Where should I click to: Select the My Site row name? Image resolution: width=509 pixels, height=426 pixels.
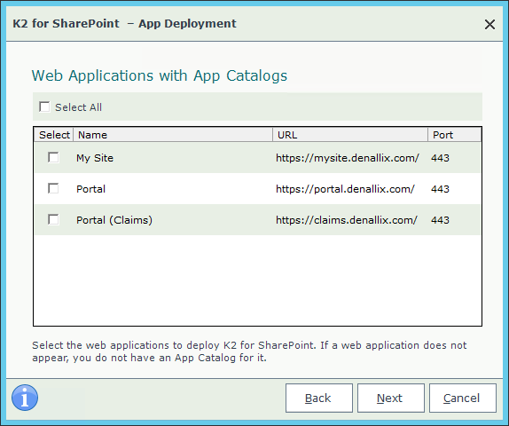[95, 158]
